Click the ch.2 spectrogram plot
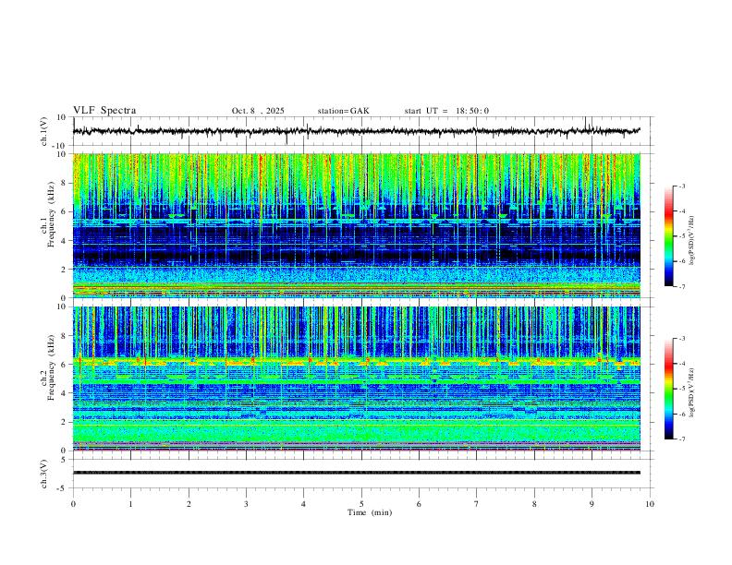The image size is (732, 565). click(x=356, y=379)
